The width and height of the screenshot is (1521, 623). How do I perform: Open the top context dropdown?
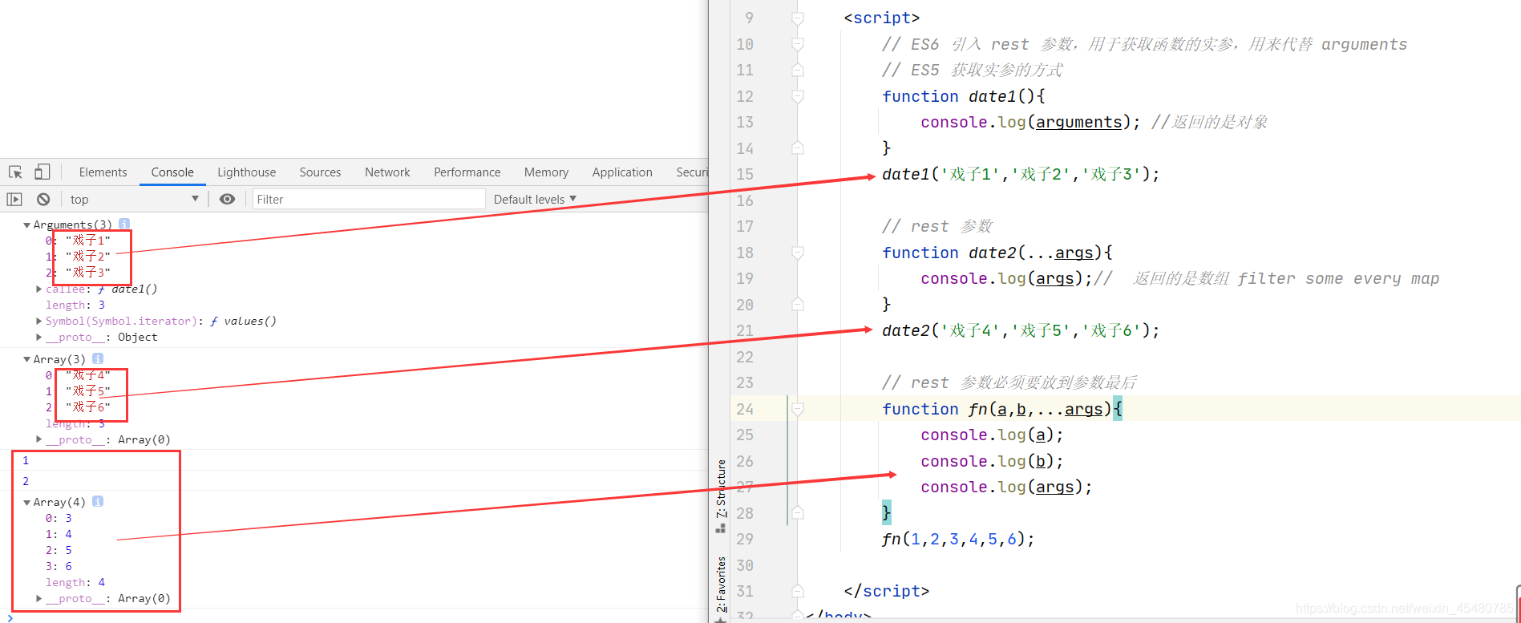pyautogui.click(x=133, y=199)
